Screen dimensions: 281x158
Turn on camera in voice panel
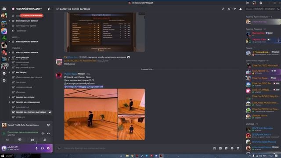7,140
